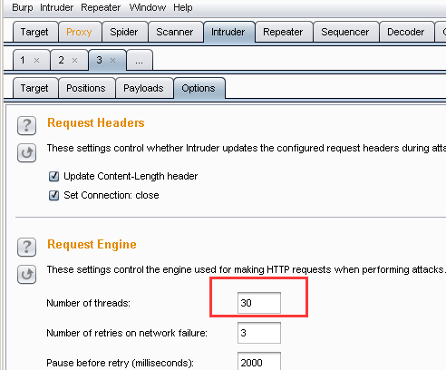Open the Burp menu

click(23, 7)
